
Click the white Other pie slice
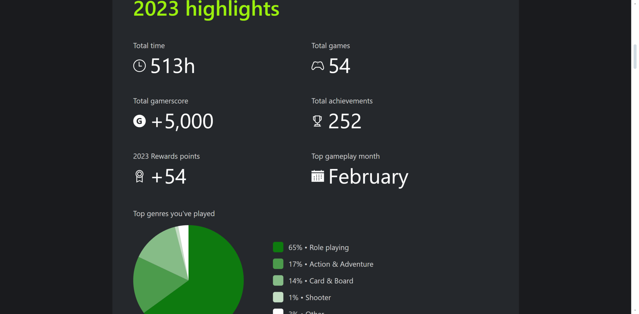point(185,243)
